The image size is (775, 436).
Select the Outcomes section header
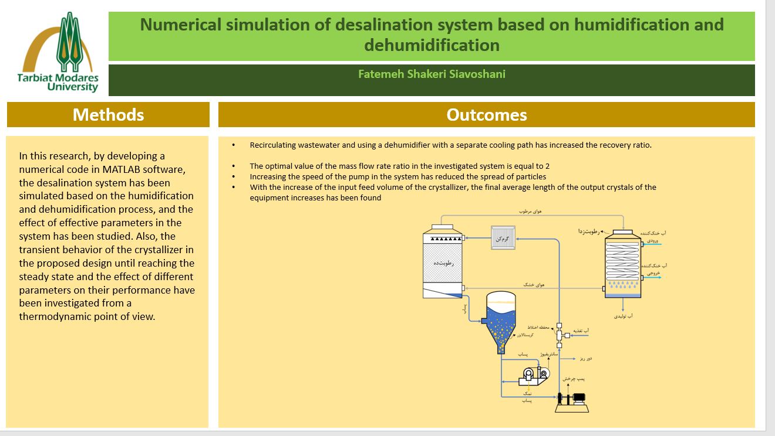[486, 115]
